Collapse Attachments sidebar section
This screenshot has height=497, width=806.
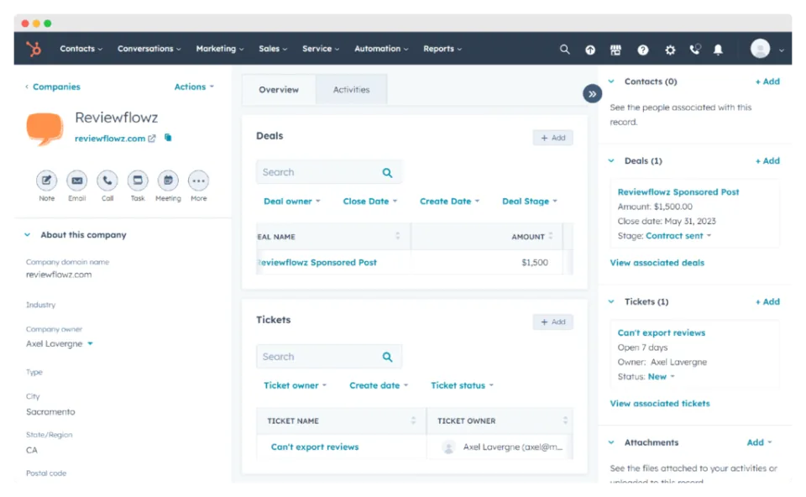coord(611,442)
